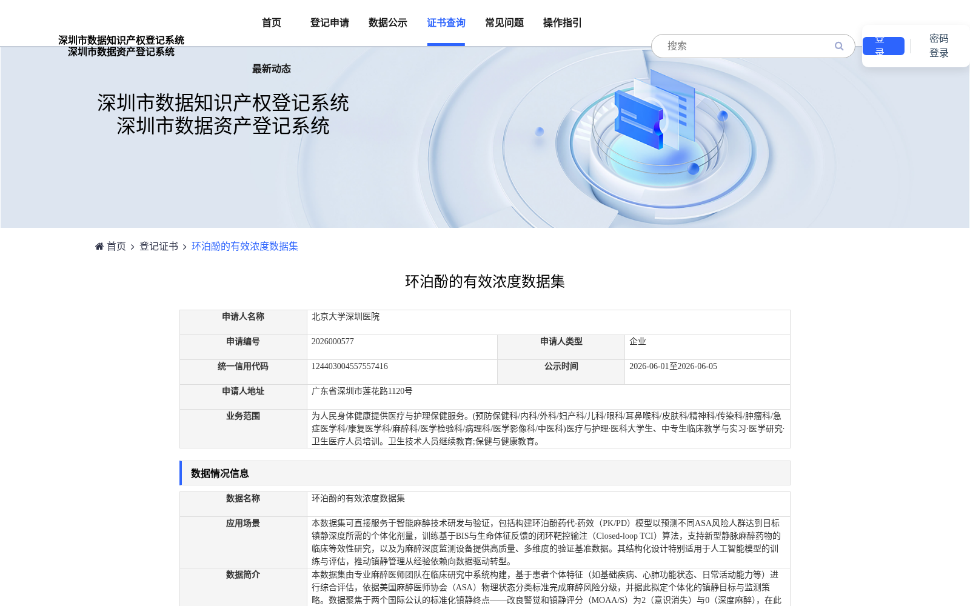Go to 首页 via the breadcrumb
Screen dimensions: 970x606
click(x=116, y=246)
